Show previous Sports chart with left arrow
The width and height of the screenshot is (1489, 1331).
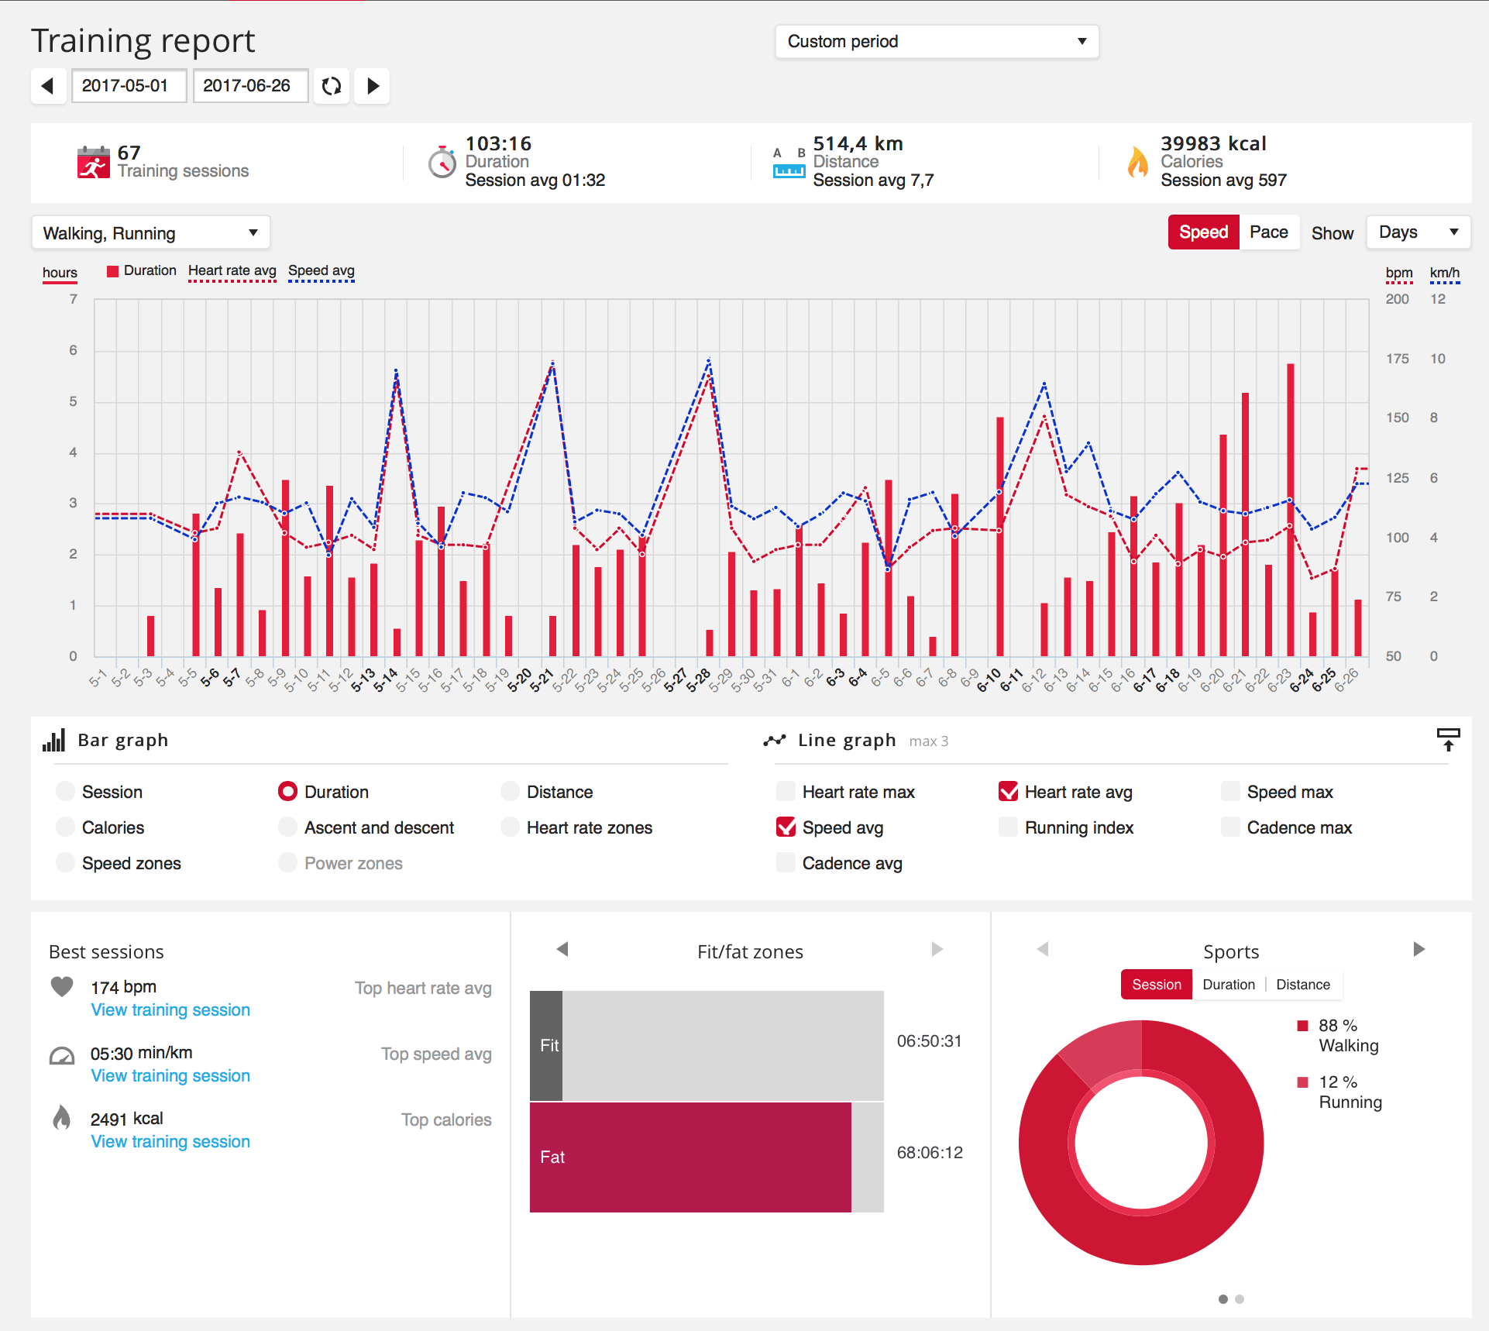click(1043, 950)
